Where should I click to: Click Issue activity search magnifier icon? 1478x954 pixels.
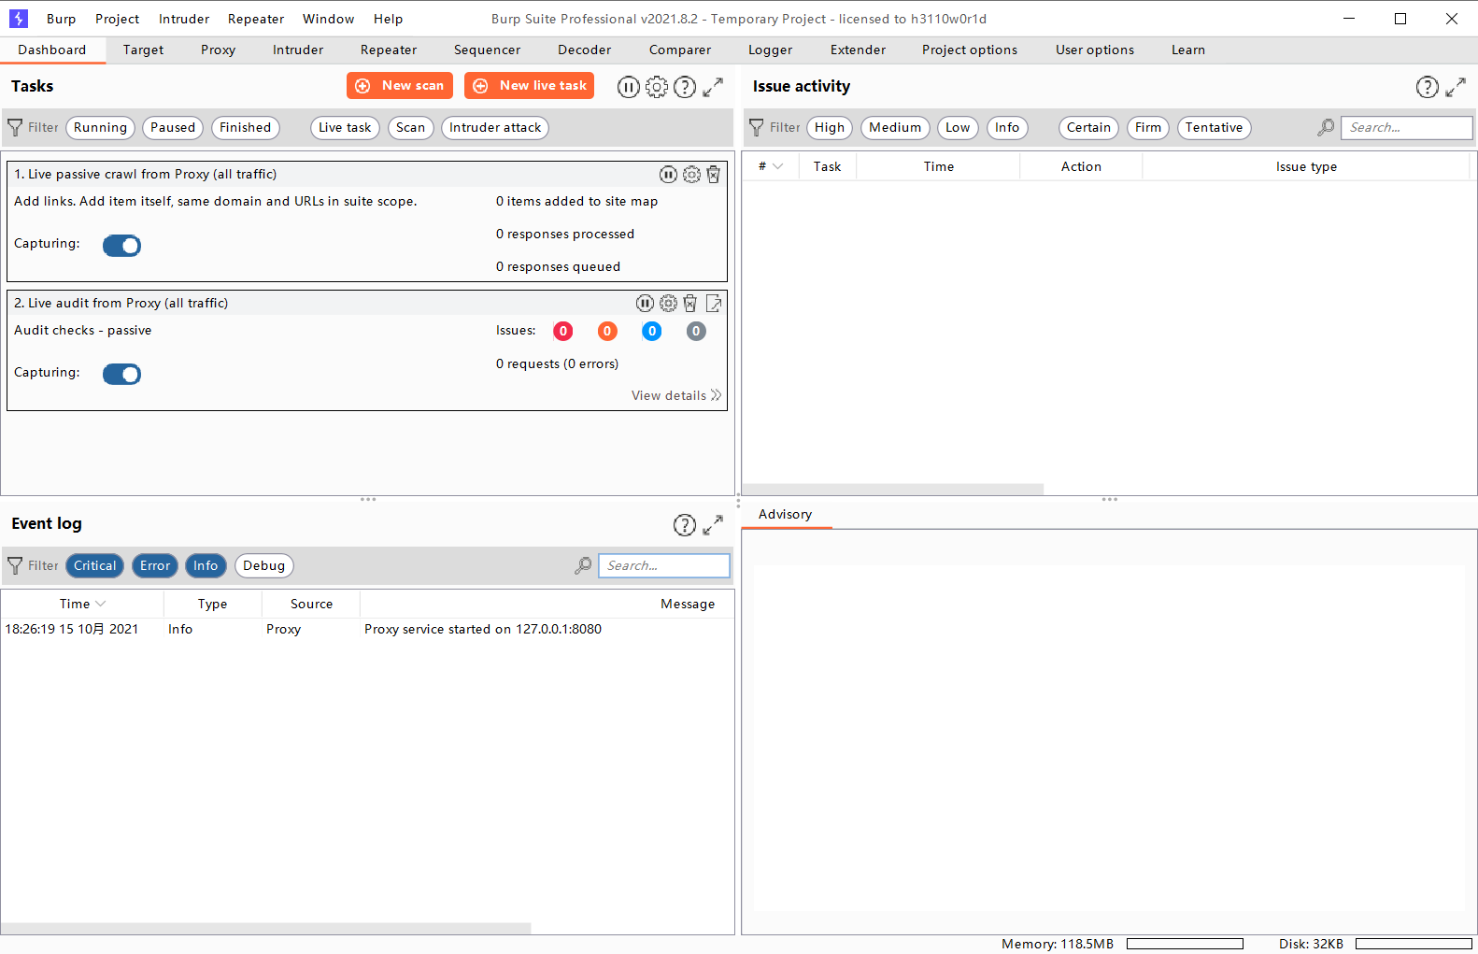point(1326,127)
